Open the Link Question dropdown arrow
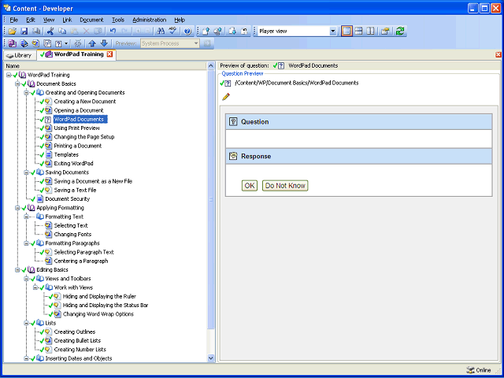The height and width of the screenshot is (378, 504). coord(66,43)
